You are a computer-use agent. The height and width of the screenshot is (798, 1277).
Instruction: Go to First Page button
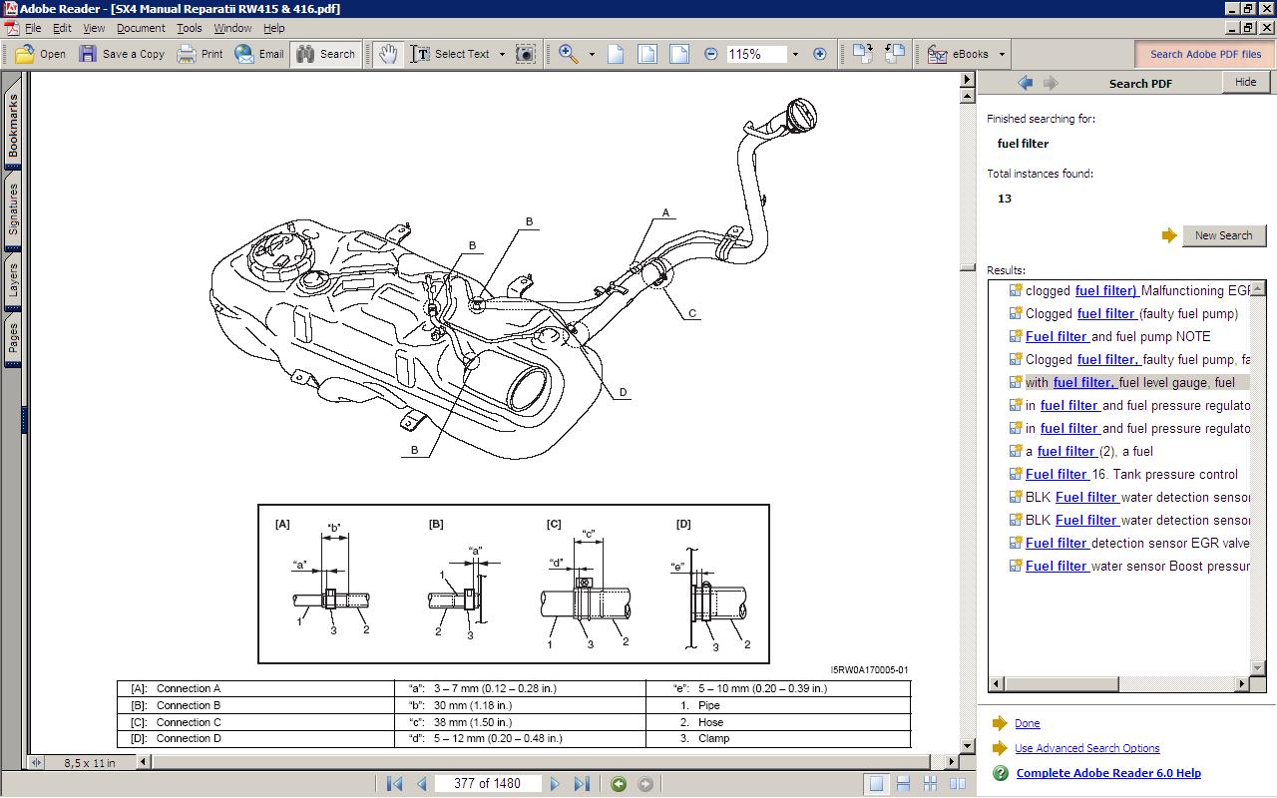(x=394, y=784)
